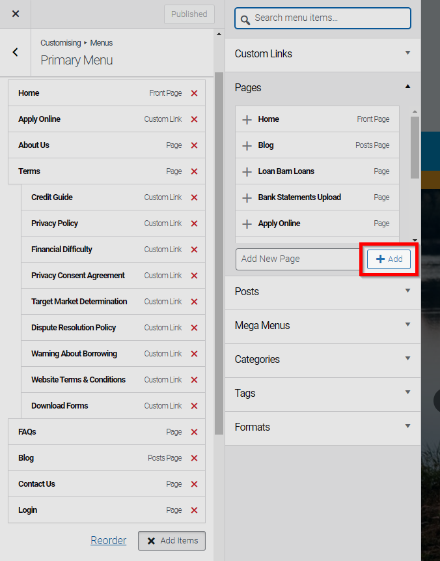Remove Dispute Resolution Policy item
The image size is (440, 561).
194,328
